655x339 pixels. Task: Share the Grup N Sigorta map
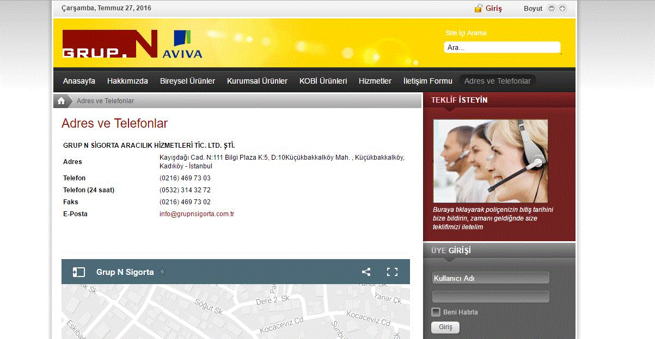pyautogui.click(x=366, y=272)
